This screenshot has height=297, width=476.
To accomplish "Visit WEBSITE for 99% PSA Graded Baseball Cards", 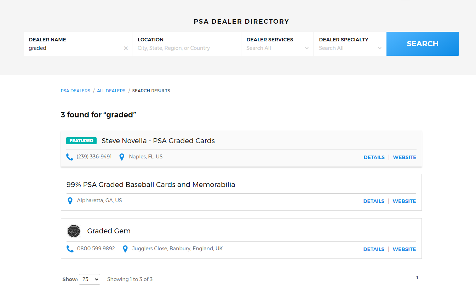I will (404, 201).
